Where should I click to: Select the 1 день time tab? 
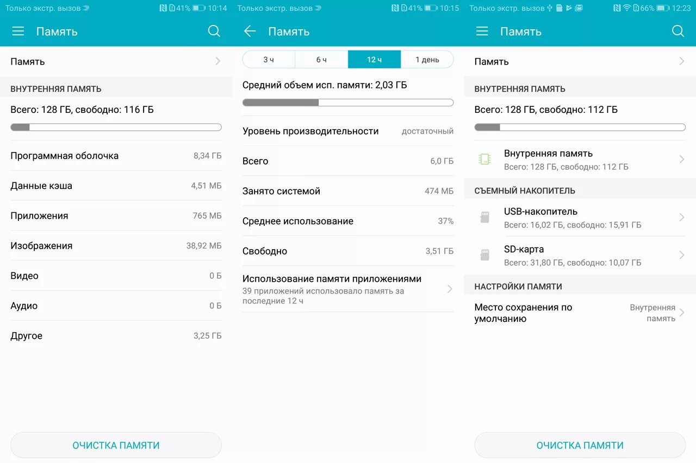427,59
